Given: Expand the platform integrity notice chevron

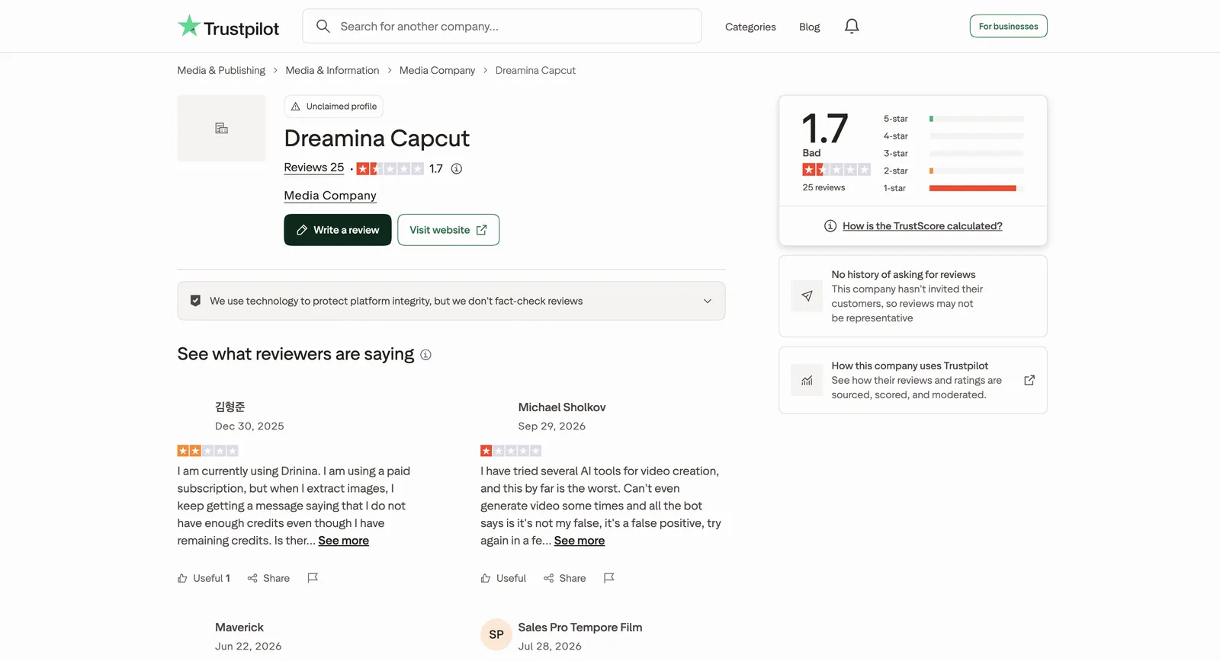Looking at the screenshot, I should click(x=708, y=301).
